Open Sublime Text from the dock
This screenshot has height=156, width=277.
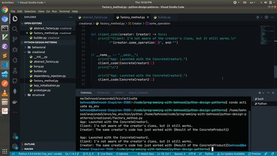coord(5,56)
